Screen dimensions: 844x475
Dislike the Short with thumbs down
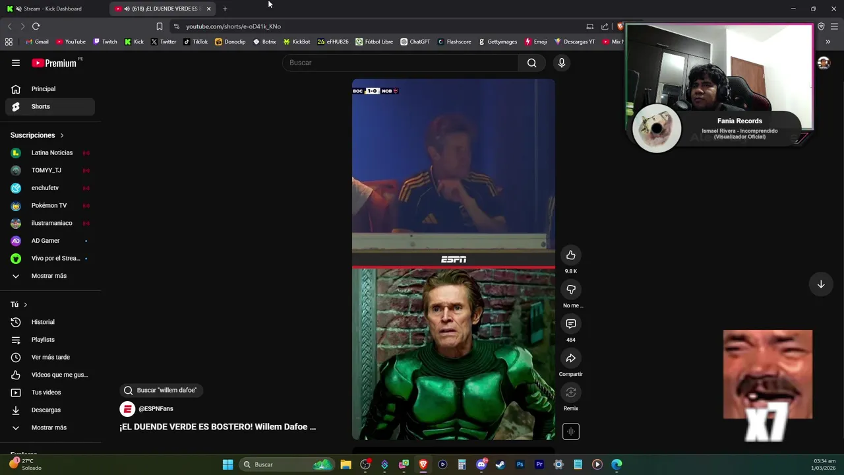click(x=571, y=290)
